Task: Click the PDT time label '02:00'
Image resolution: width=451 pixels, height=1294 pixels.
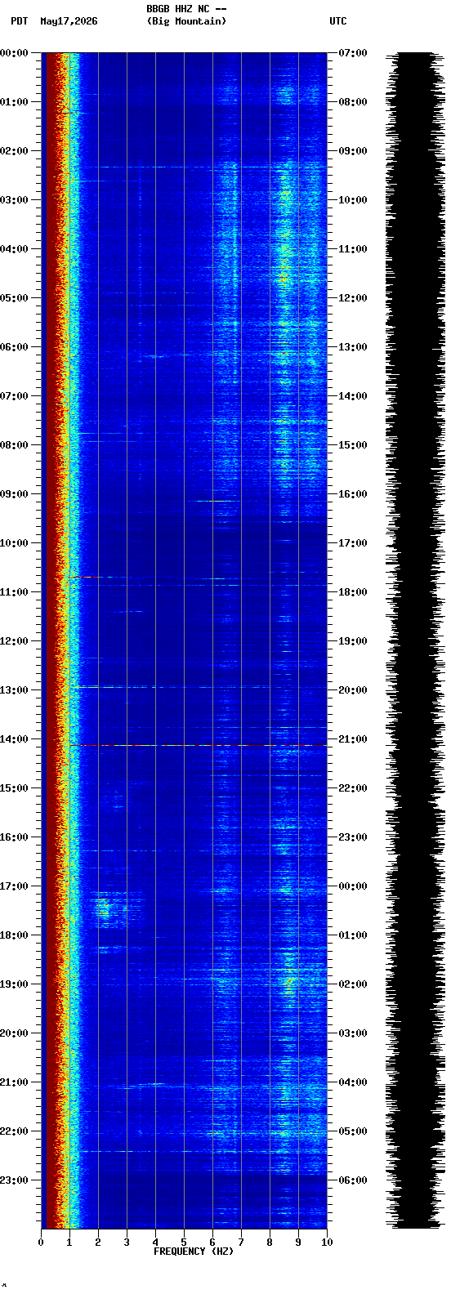Action: pos(14,151)
